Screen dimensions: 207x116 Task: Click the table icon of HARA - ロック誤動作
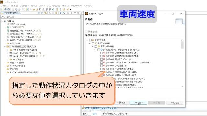[11, 53]
